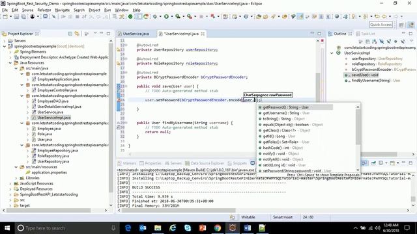Image resolution: width=417 pixels, height=234 pixels.
Task: Open Skype from the taskbar
Action: click(188, 228)
